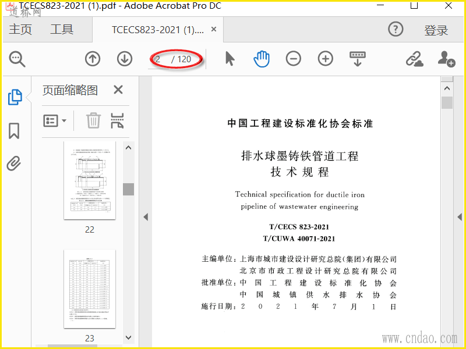Click the 登录 sign-in button
Screen dimensions: 466x349
coord(436,30)
